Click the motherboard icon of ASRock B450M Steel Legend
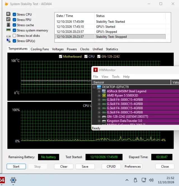The width and height of the screenshot is (179, 186). 104,91
